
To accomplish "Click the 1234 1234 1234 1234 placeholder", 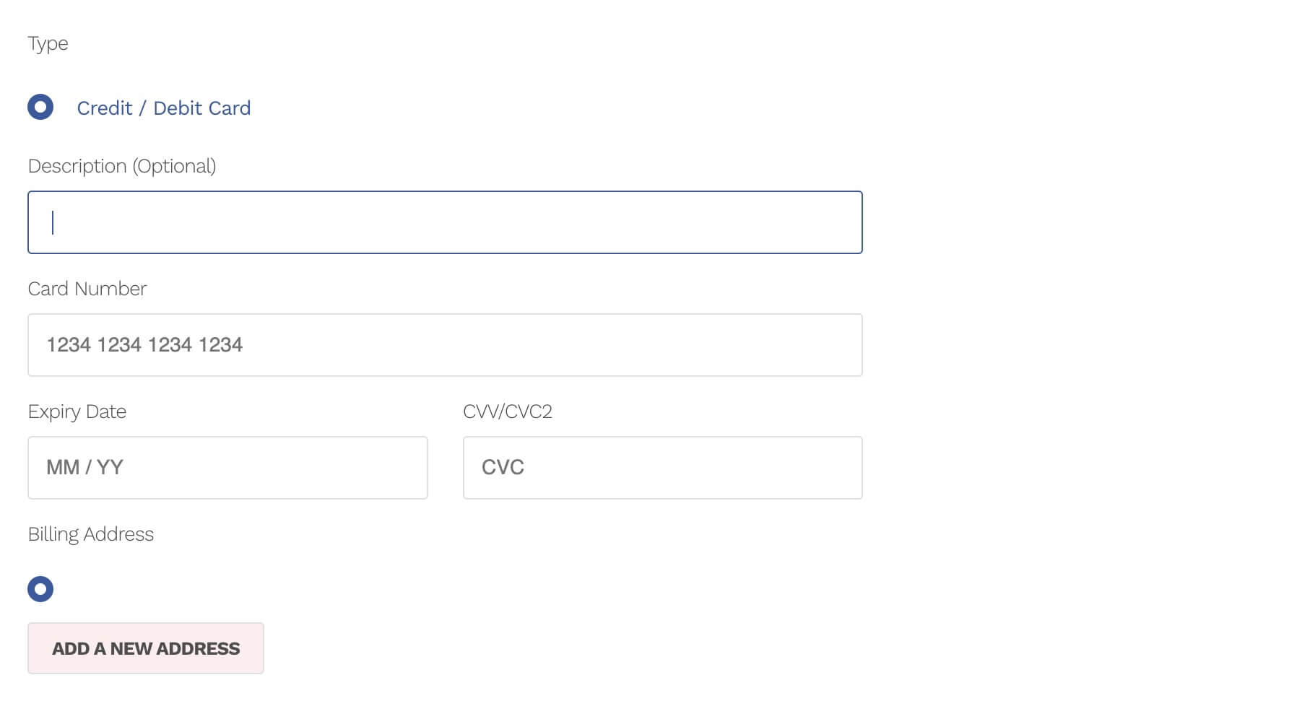I will coord(144,345).
